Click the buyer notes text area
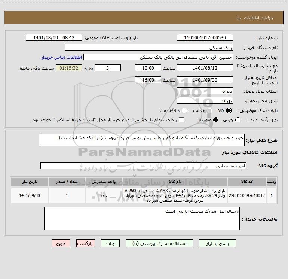The width and height of the screenshot is (288, 279). coord(142,219)
